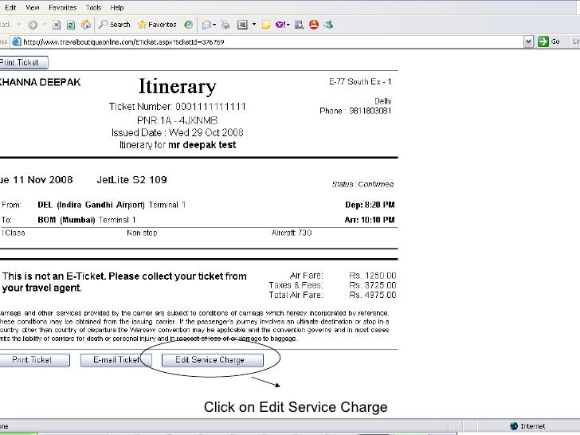Viewport: 580px width, 435px height.
Task: Open Search from the toolbar
Action: 115,25
